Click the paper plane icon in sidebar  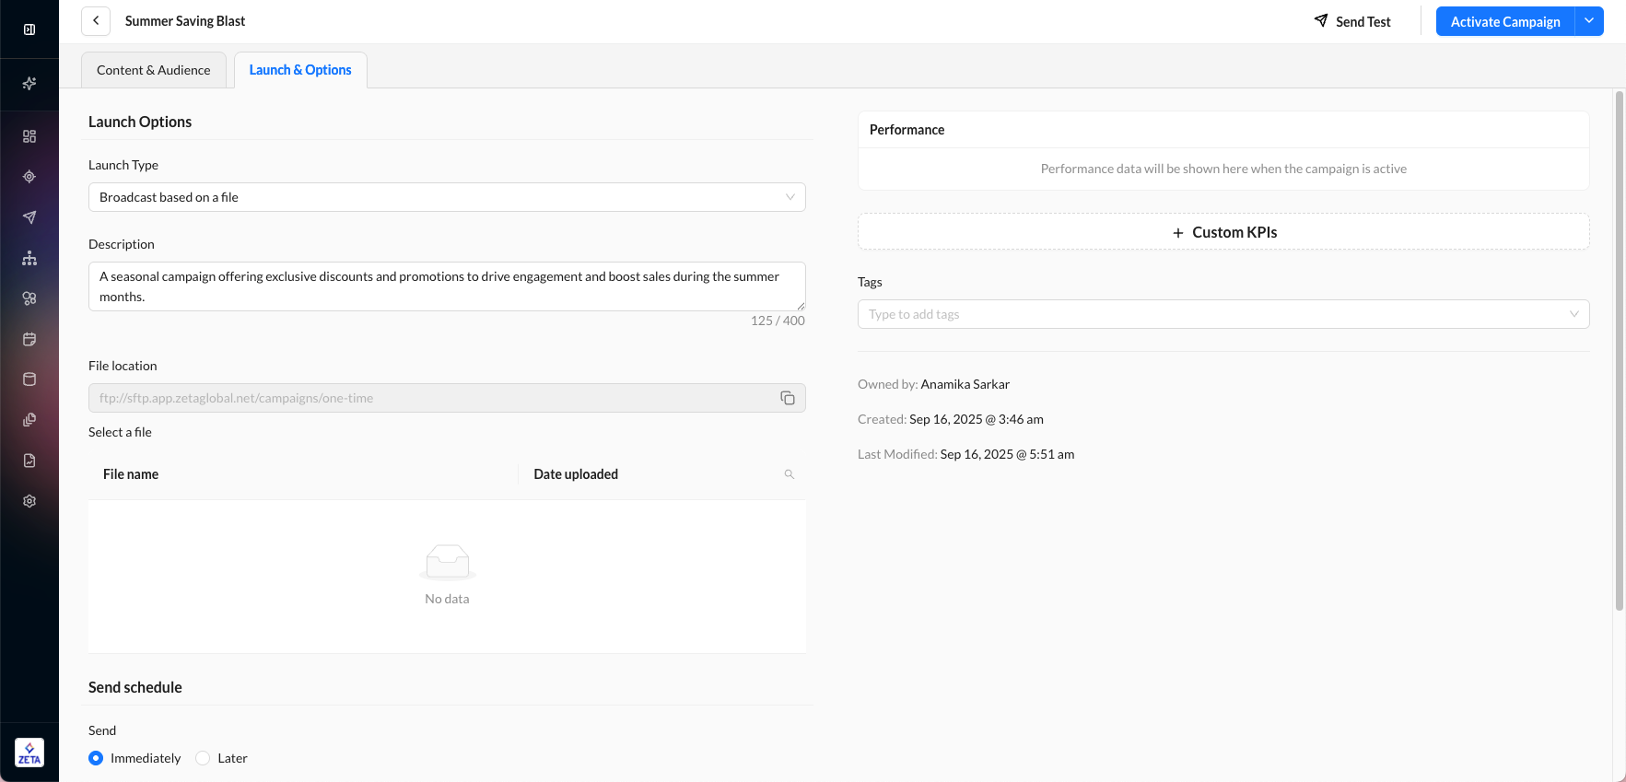tap(29, 217)
